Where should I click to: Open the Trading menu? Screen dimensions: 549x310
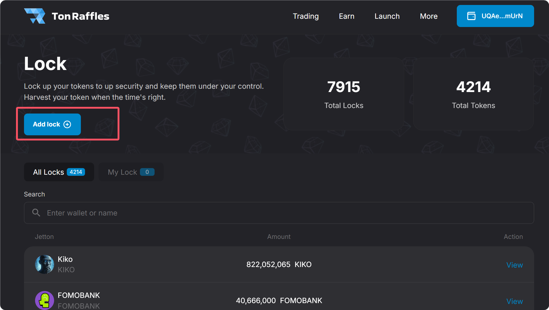point(306,16)
